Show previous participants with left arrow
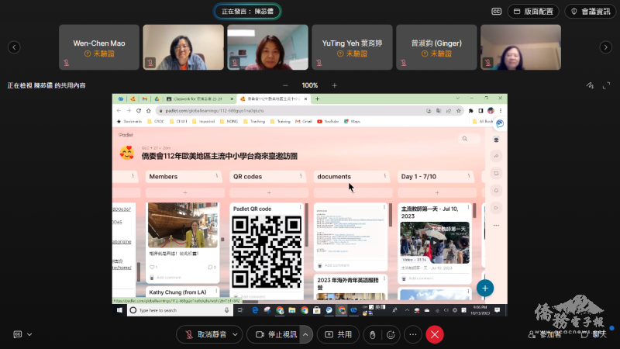The height and width of the screenshot is (349, 620). 14,47
